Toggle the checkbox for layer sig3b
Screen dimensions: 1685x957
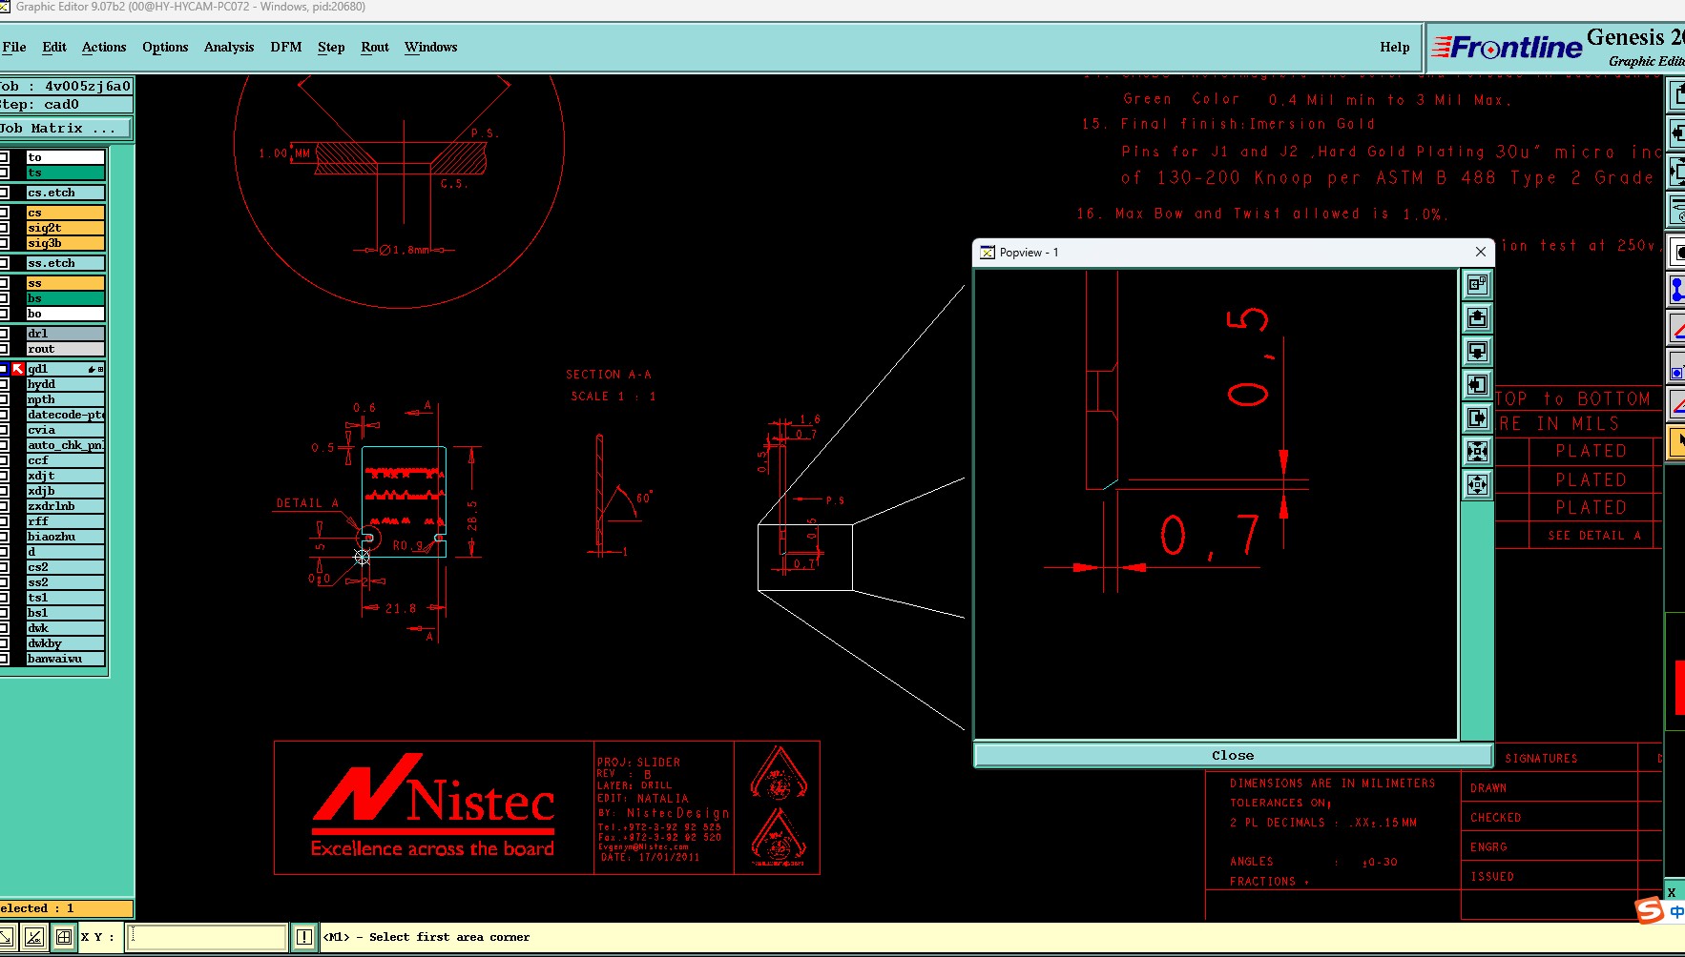coord(4,243)
